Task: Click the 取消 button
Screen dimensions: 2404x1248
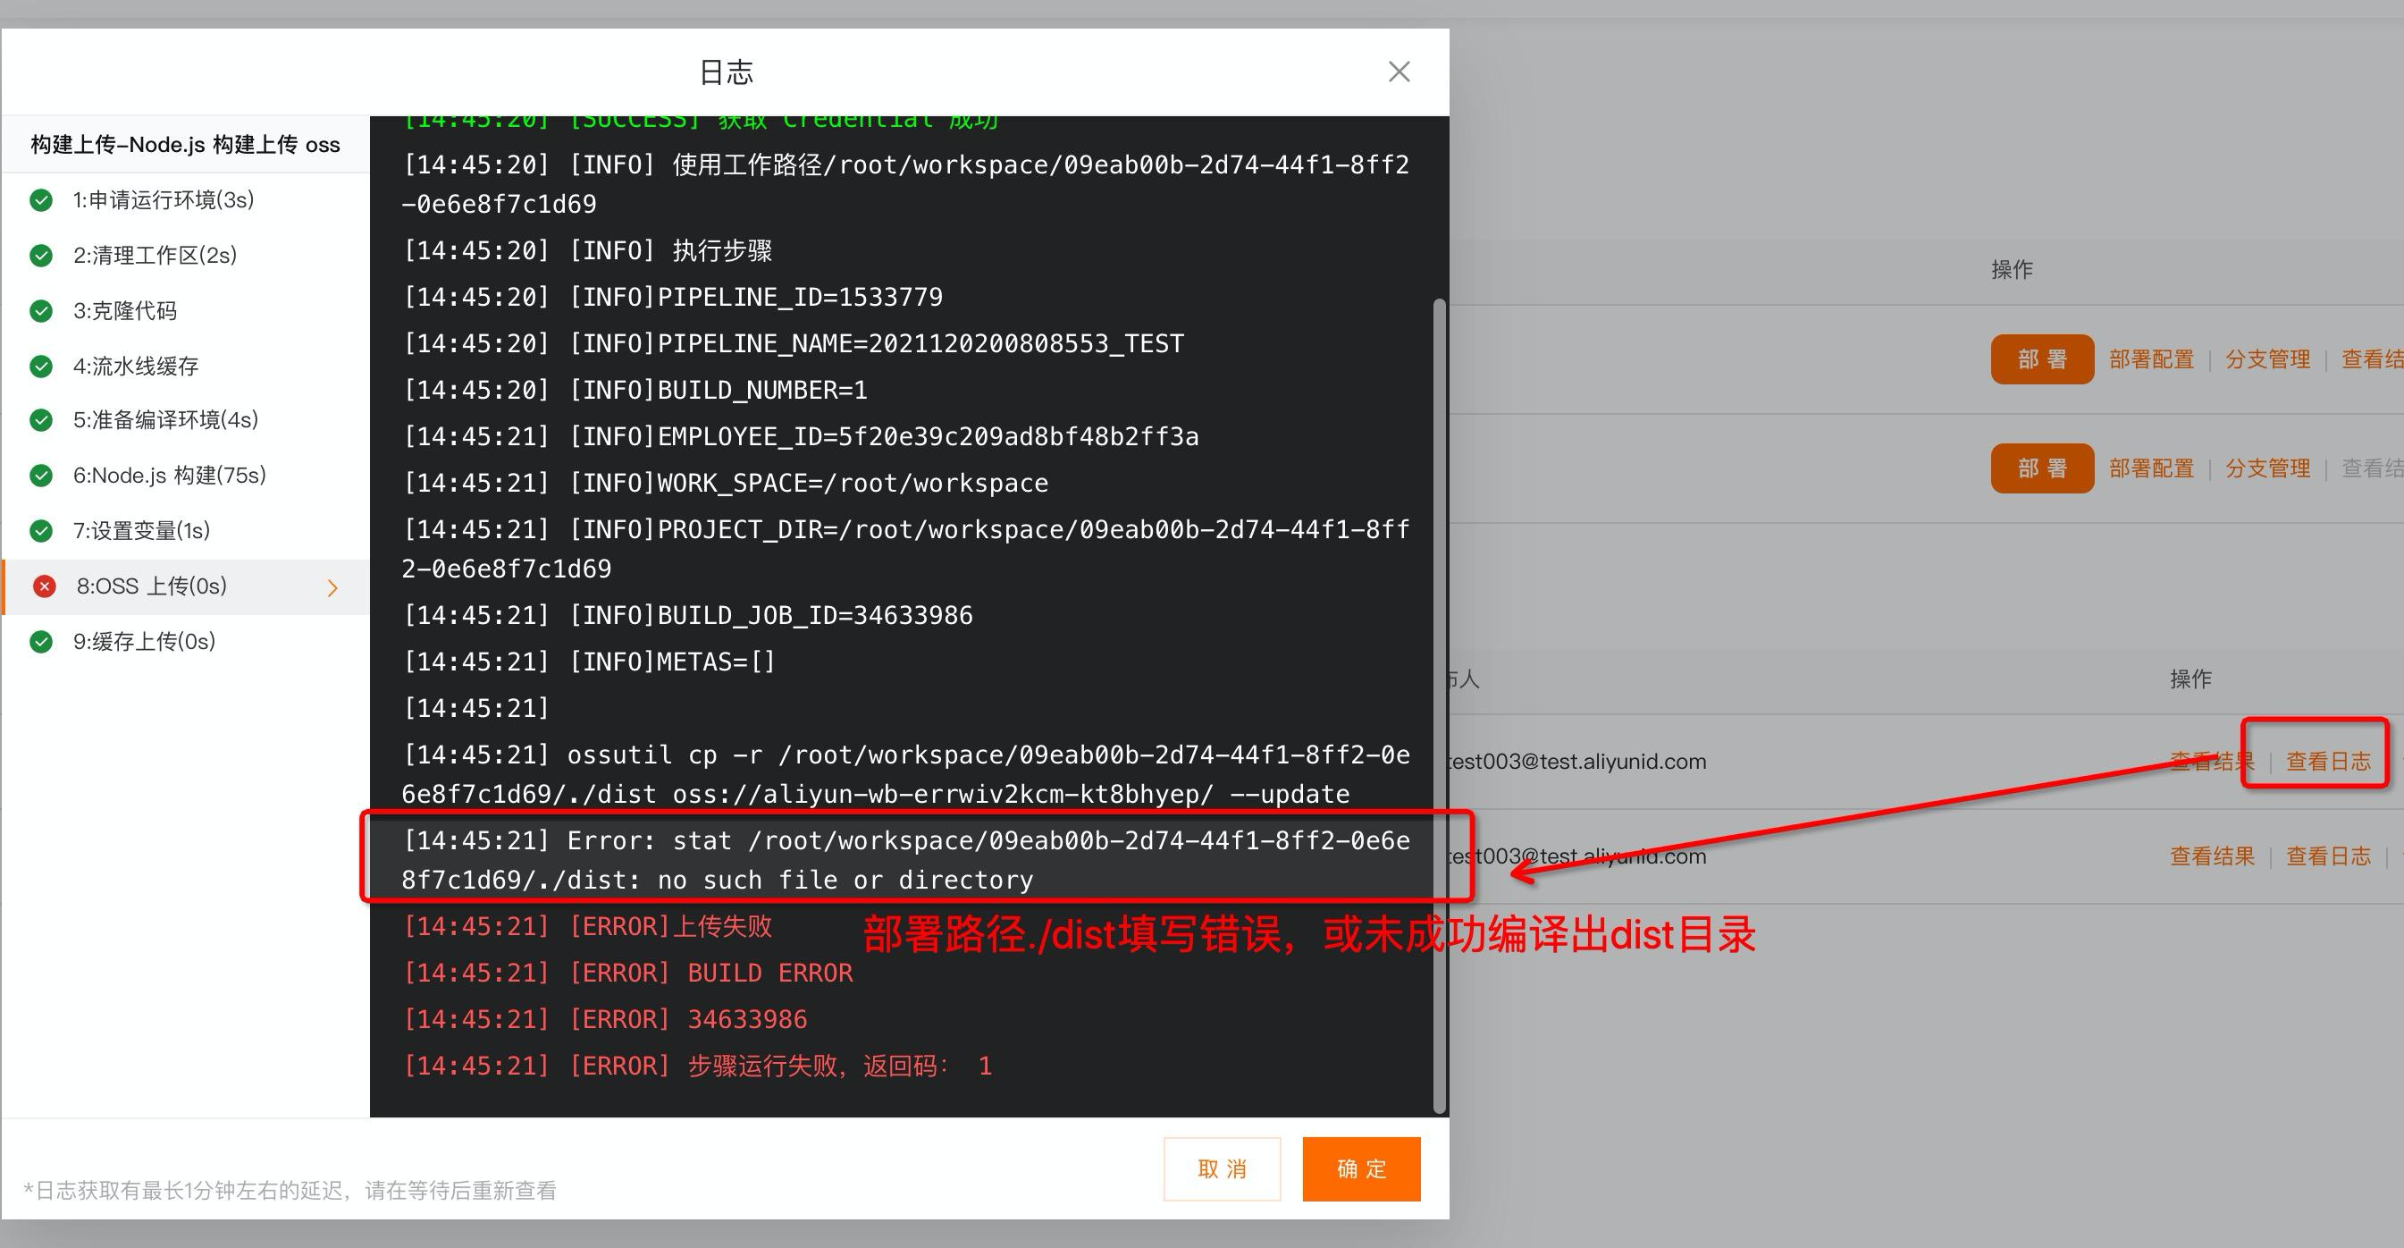Action: pos(1223,1168)
